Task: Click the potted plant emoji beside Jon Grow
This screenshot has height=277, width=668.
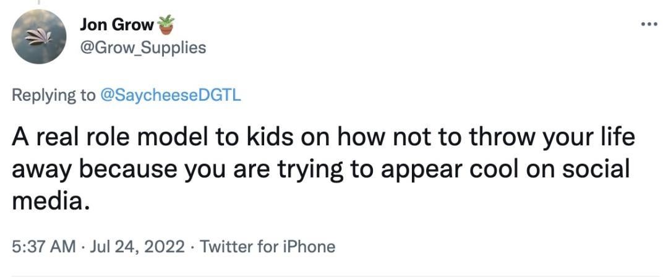Action: pyautogui.click(x=166, y=25)
